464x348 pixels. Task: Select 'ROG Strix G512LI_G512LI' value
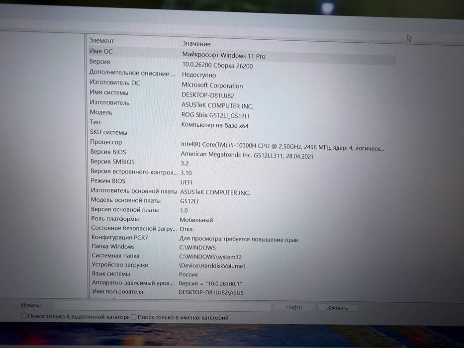tap(215, 115)
